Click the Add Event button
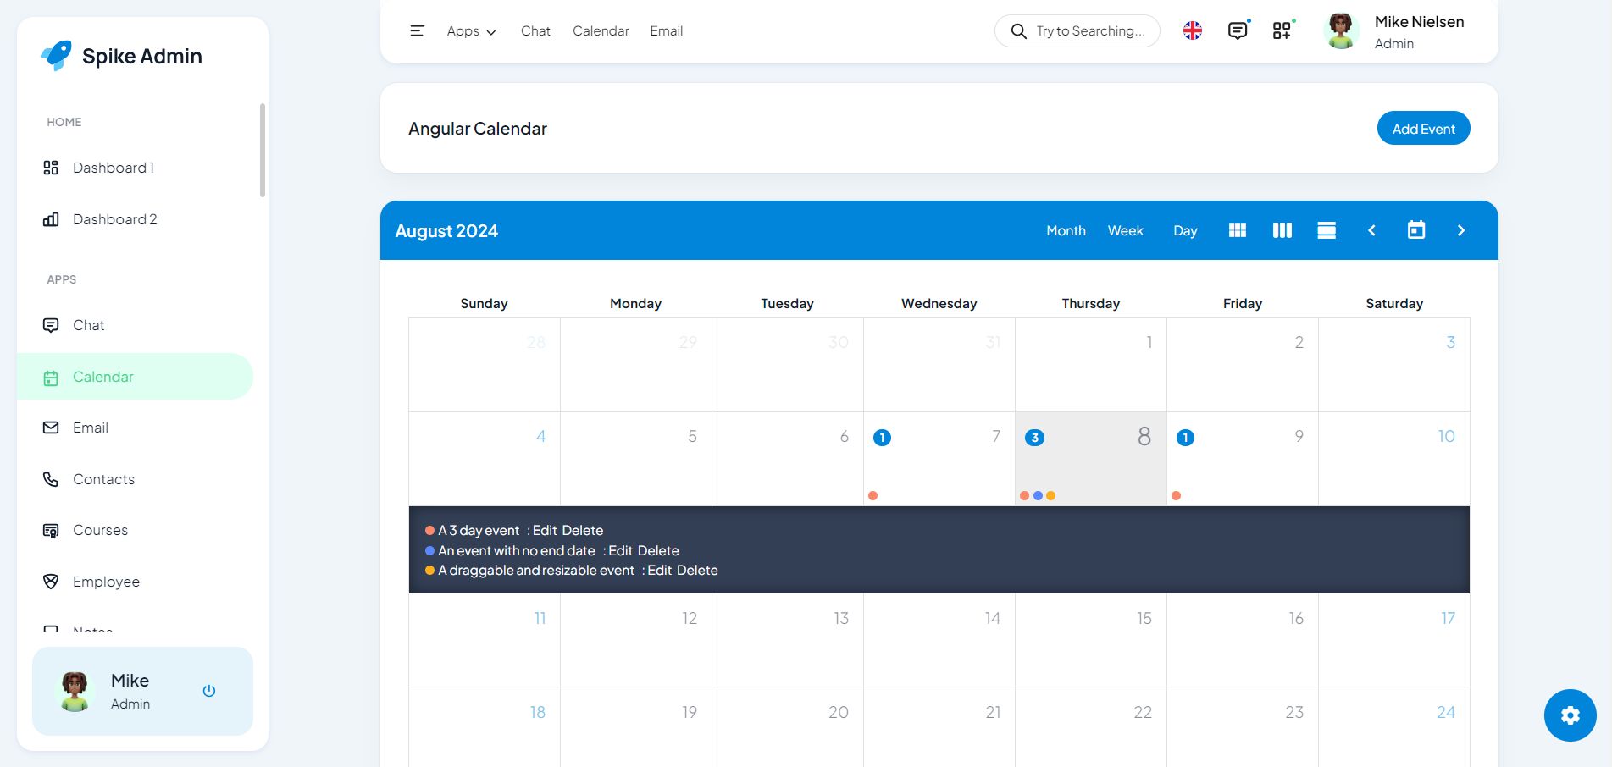Viewport: 1612px width, 767px height. (1423, 129)
